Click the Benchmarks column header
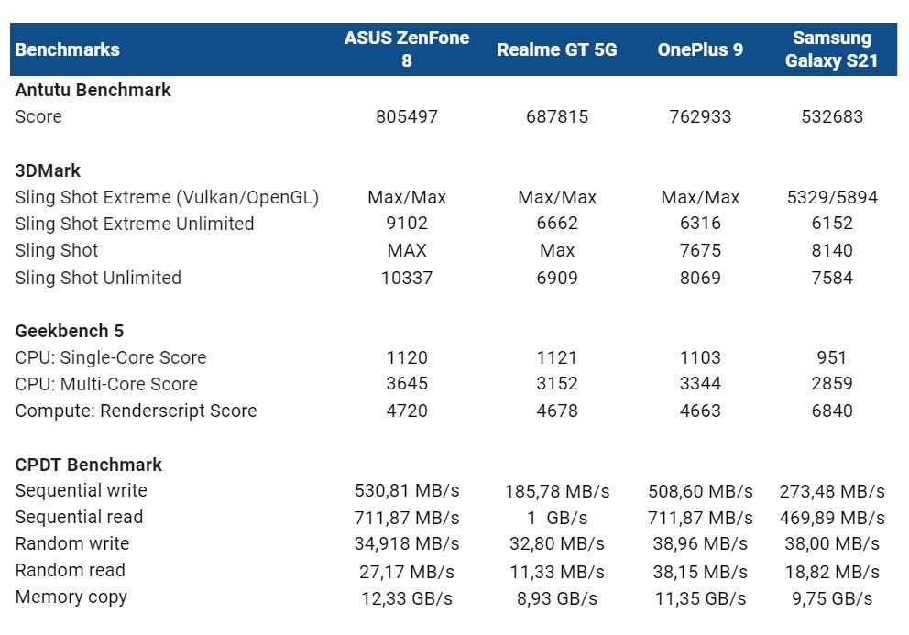Image resolution: width=909 pixels, height=635 pixels. 67,49
